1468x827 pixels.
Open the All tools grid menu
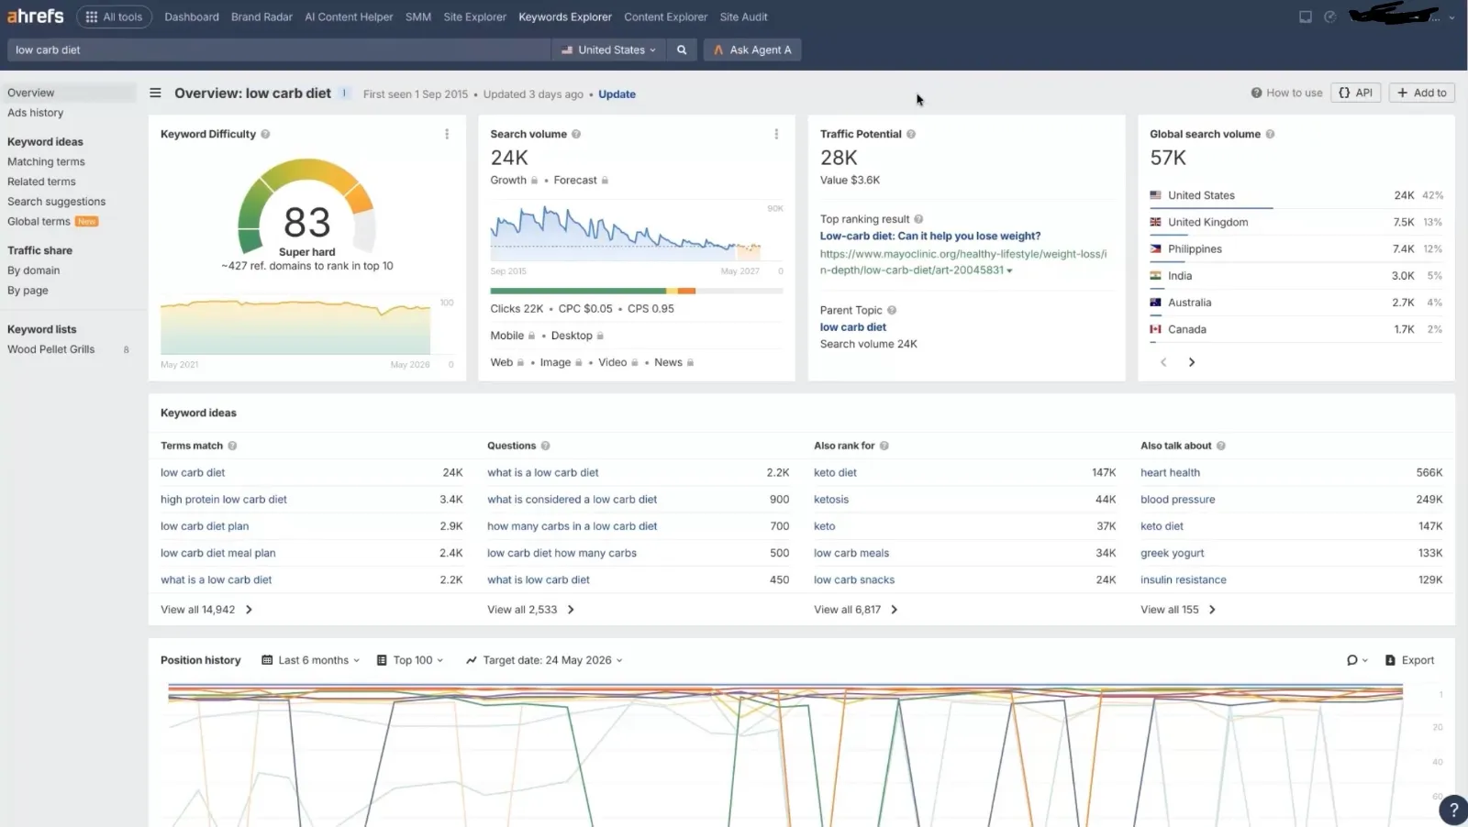click(x=115, y=17)
